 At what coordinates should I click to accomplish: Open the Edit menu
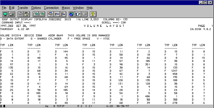[12, 8]
